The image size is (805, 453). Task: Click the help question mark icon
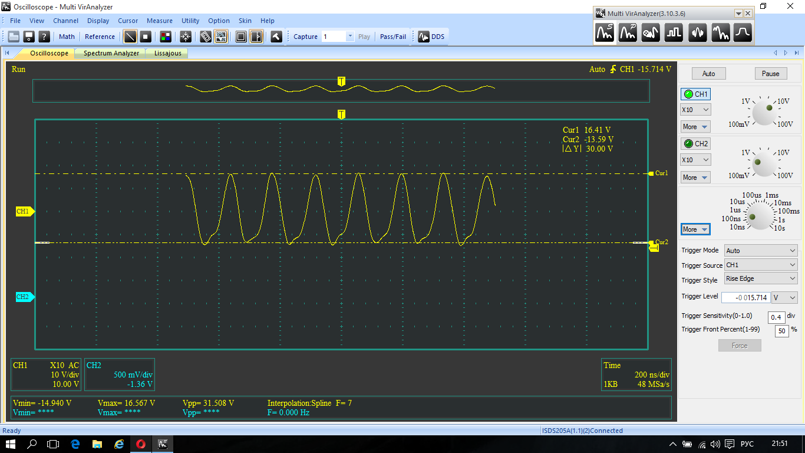point(44,37)
